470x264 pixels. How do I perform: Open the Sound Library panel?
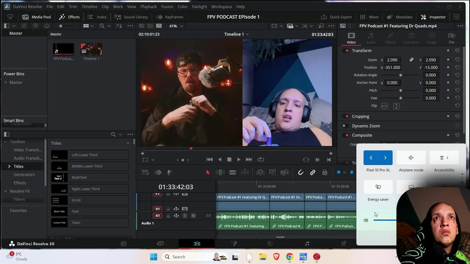[x=131, y=17]
